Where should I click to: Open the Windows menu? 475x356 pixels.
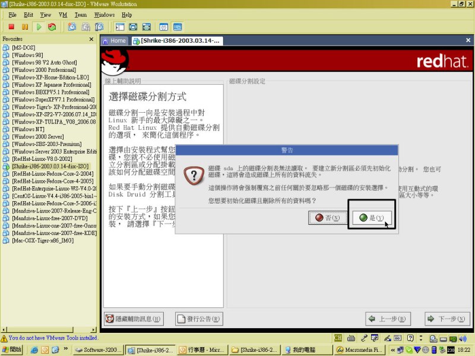click(104, 14)
